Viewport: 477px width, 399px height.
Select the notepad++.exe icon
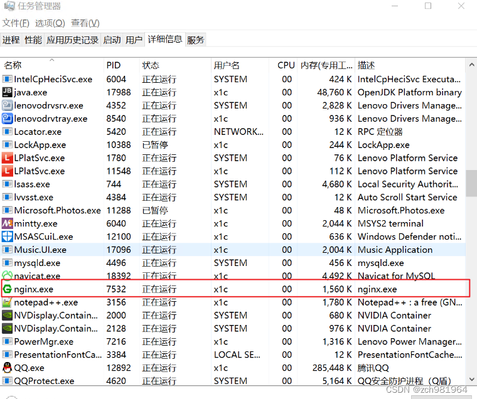[x=7, y=302]
